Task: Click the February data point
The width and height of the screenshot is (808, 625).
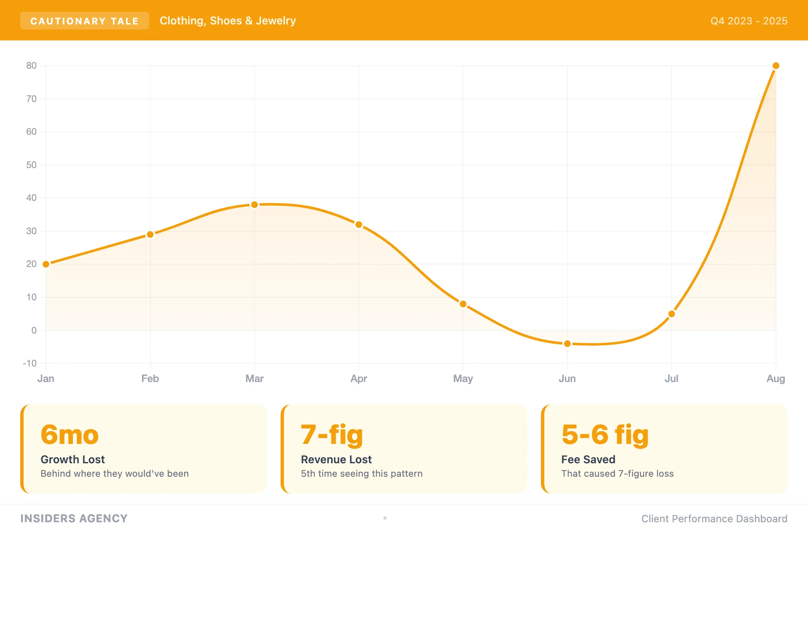Action: 150,235
